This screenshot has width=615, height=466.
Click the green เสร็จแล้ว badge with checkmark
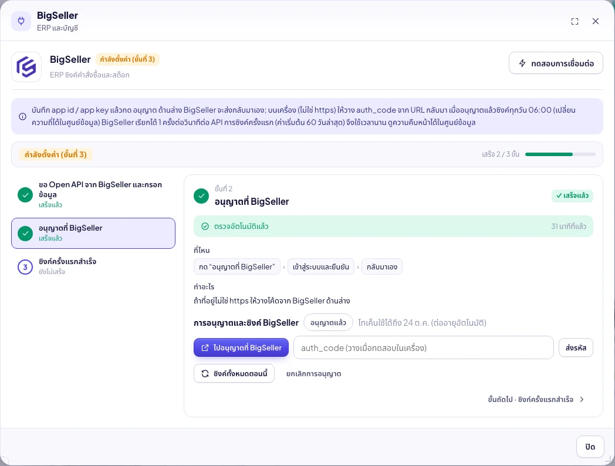(572, 195)
